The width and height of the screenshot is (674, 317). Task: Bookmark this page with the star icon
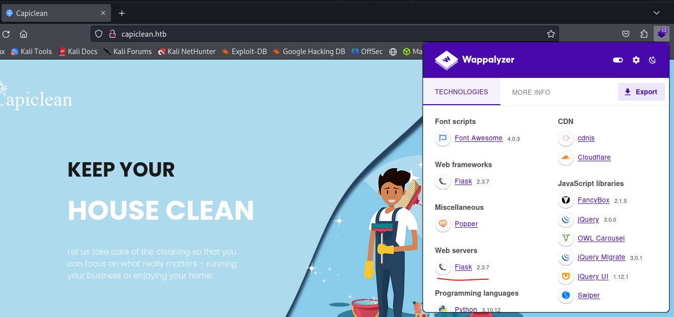pyautogui.click(x=551, y=34)
